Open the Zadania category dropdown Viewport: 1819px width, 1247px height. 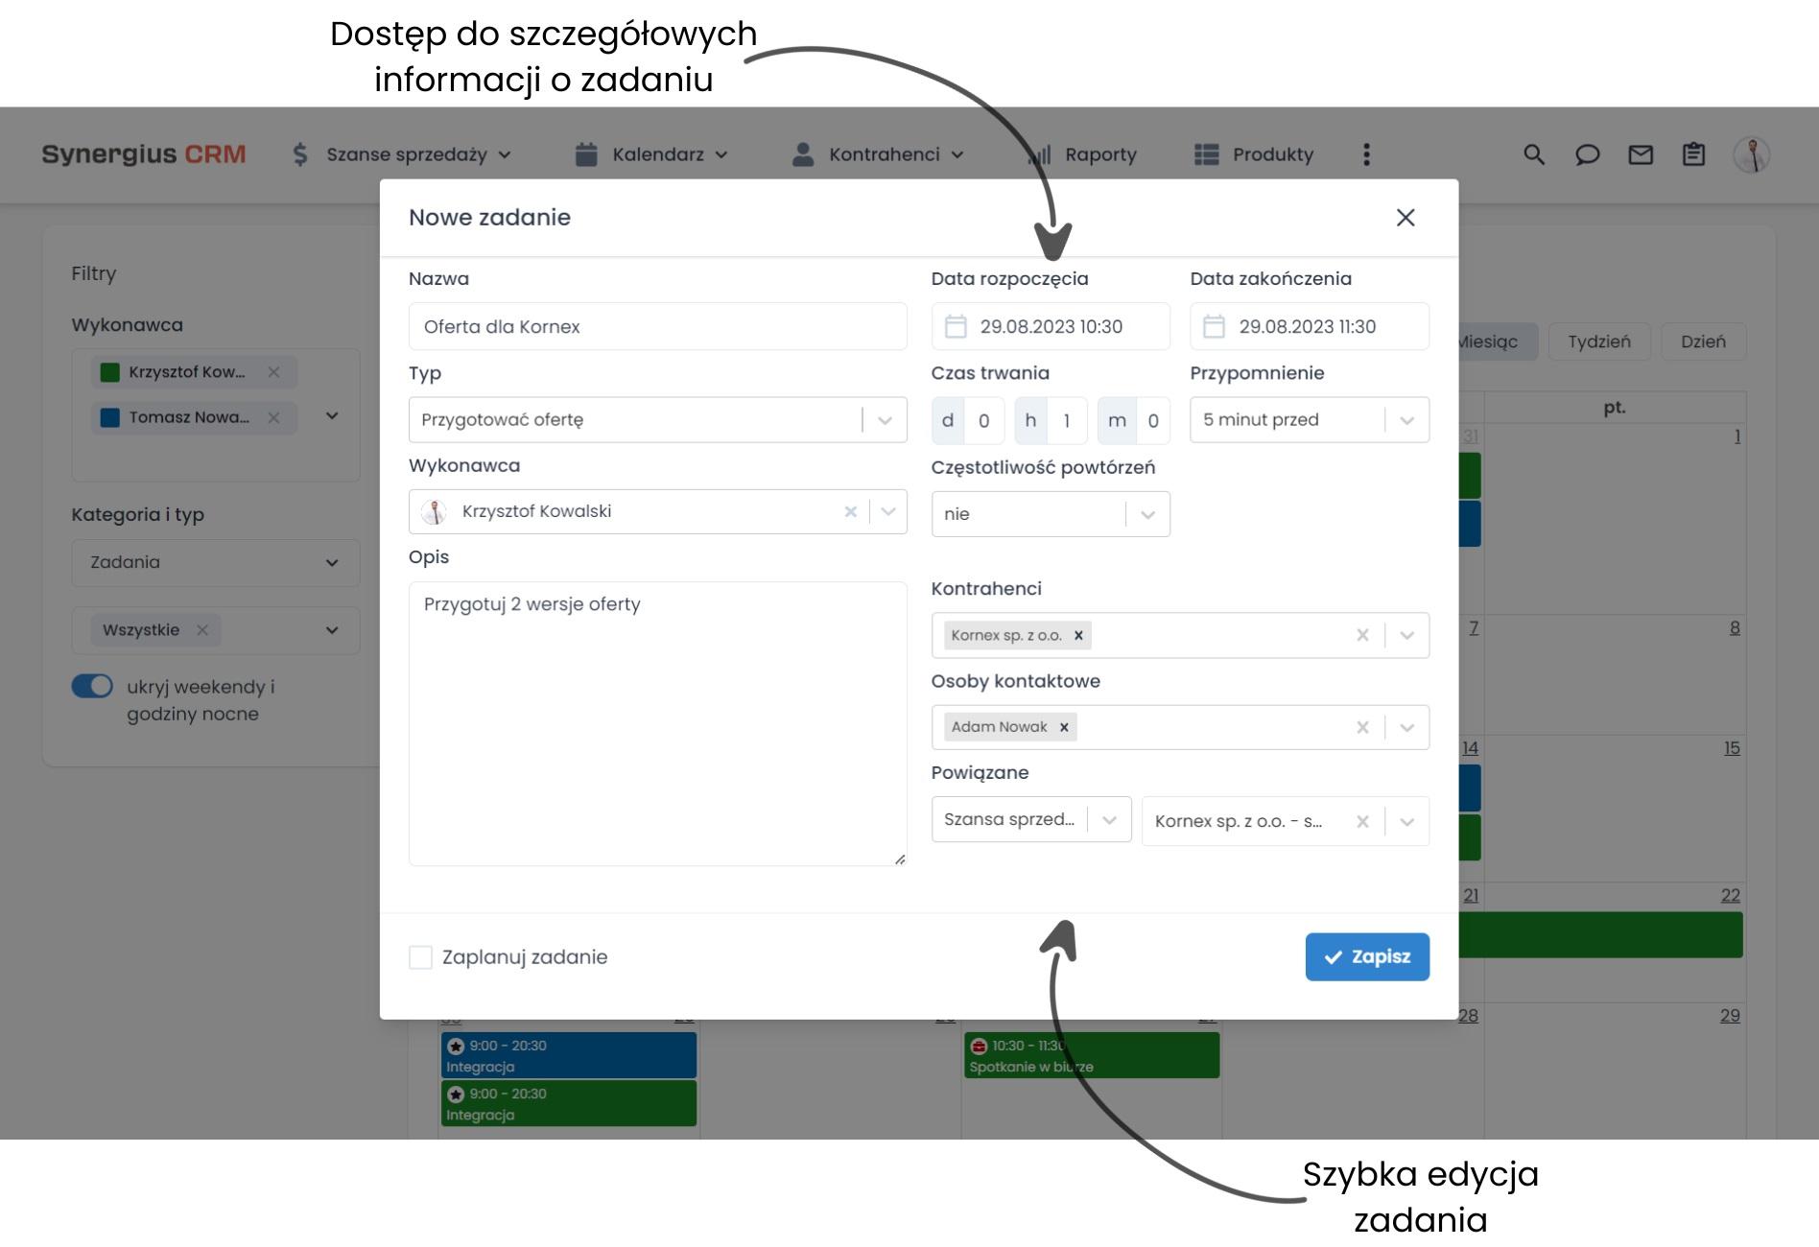332,563
